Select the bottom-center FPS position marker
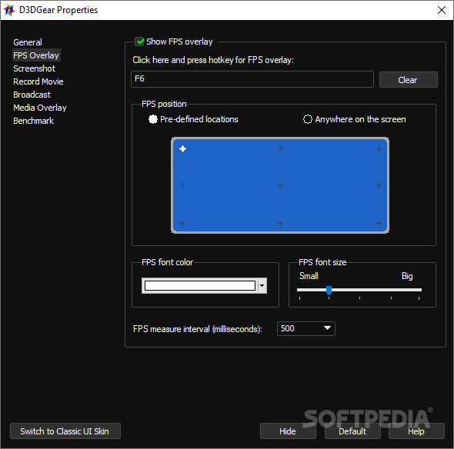The image size is (454, 449). tap(280, 223)
